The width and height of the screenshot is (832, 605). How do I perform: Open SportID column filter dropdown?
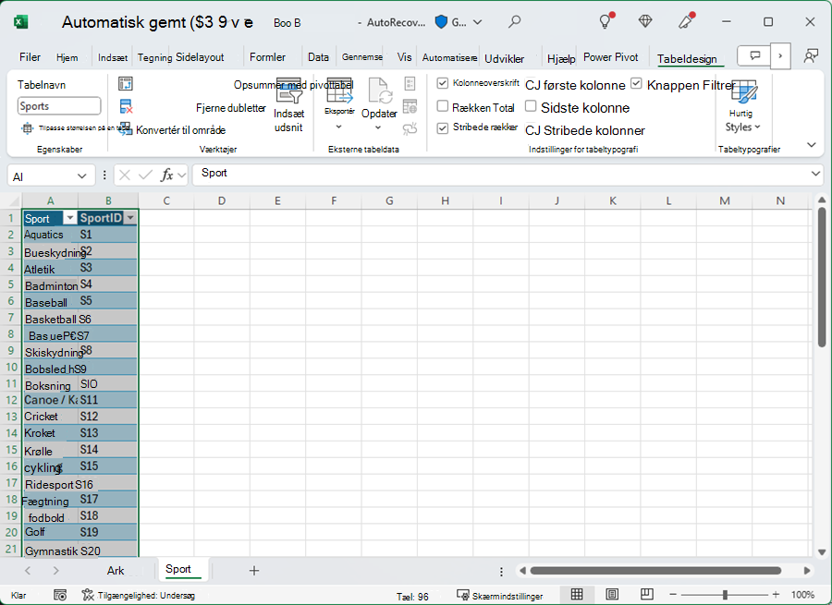[130, 219]
